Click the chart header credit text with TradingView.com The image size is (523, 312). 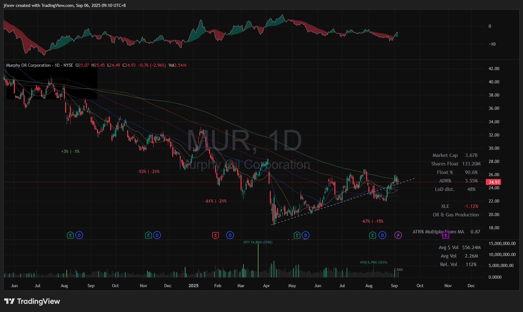point(65,5)
